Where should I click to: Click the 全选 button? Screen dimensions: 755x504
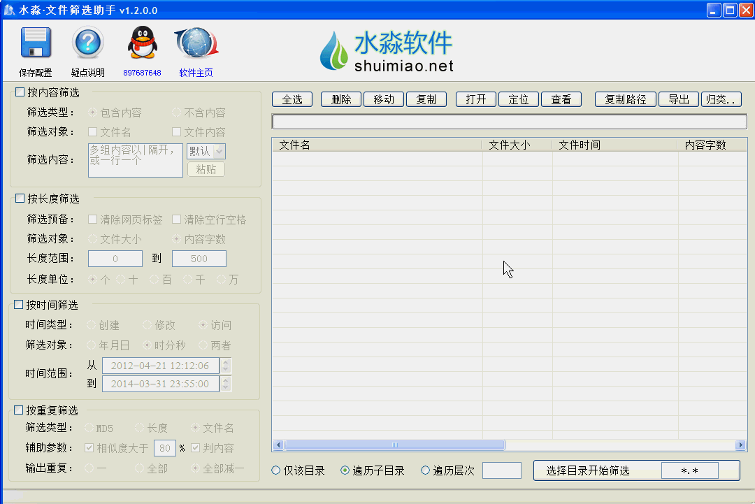(x=292, y=99)
